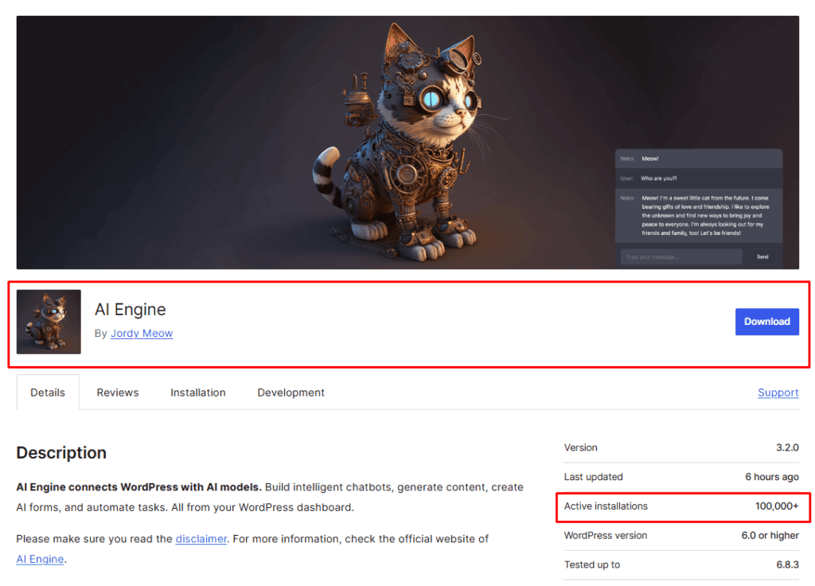Visit author Jordy Meow's profile
Screen dimensions: 815x586
pyautogui.click(x=141, y=333)
